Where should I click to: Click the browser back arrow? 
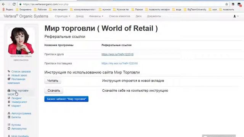3,4
